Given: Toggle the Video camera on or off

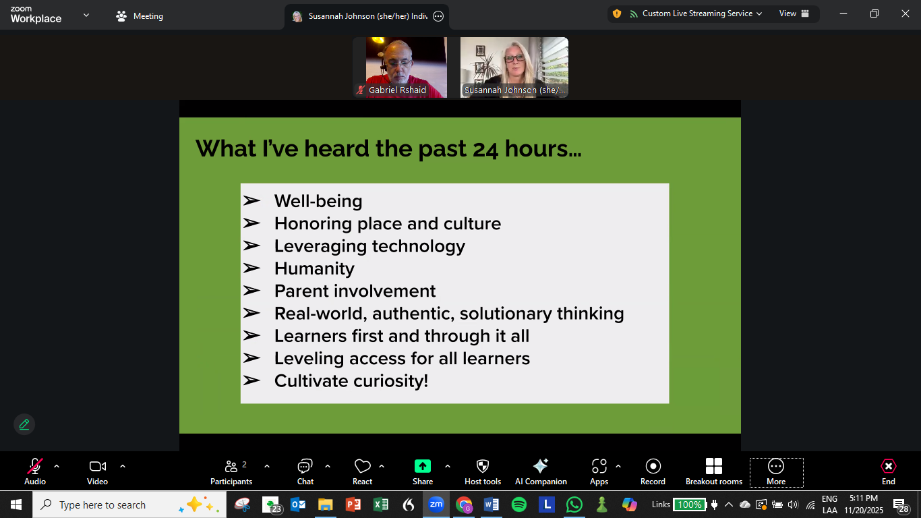Looking at the screenshot, I should (x=98, y=471).
